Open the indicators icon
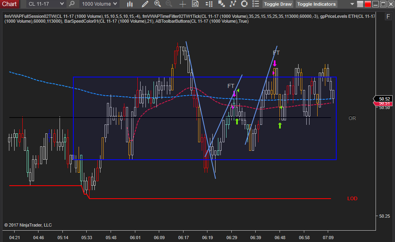395x242 pixels. click(x=233, y=4)
